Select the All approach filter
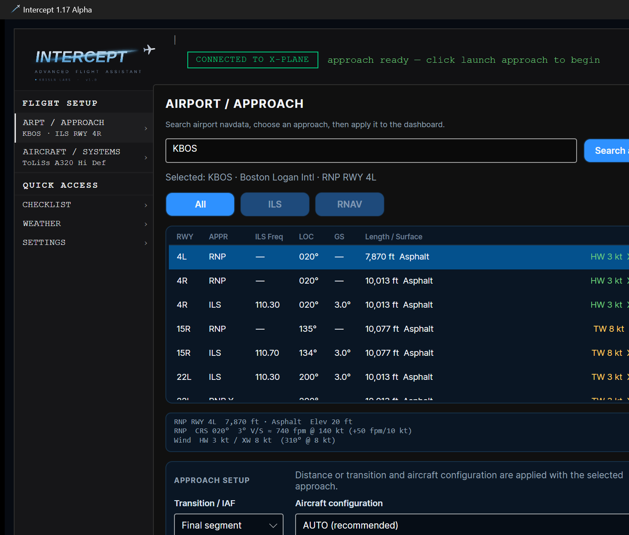The image size is (629, 535). (x=200, y=204)
